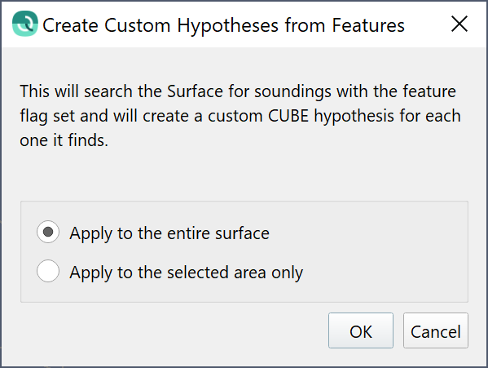Select the entire surface radio button
Viewport: 488px width, 368px height.
pos(48,232)
